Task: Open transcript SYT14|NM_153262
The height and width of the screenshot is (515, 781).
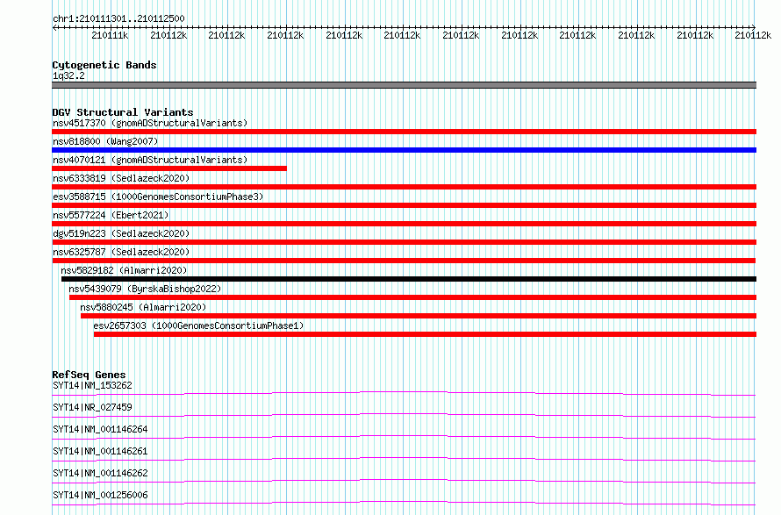Action: (92, 385)
